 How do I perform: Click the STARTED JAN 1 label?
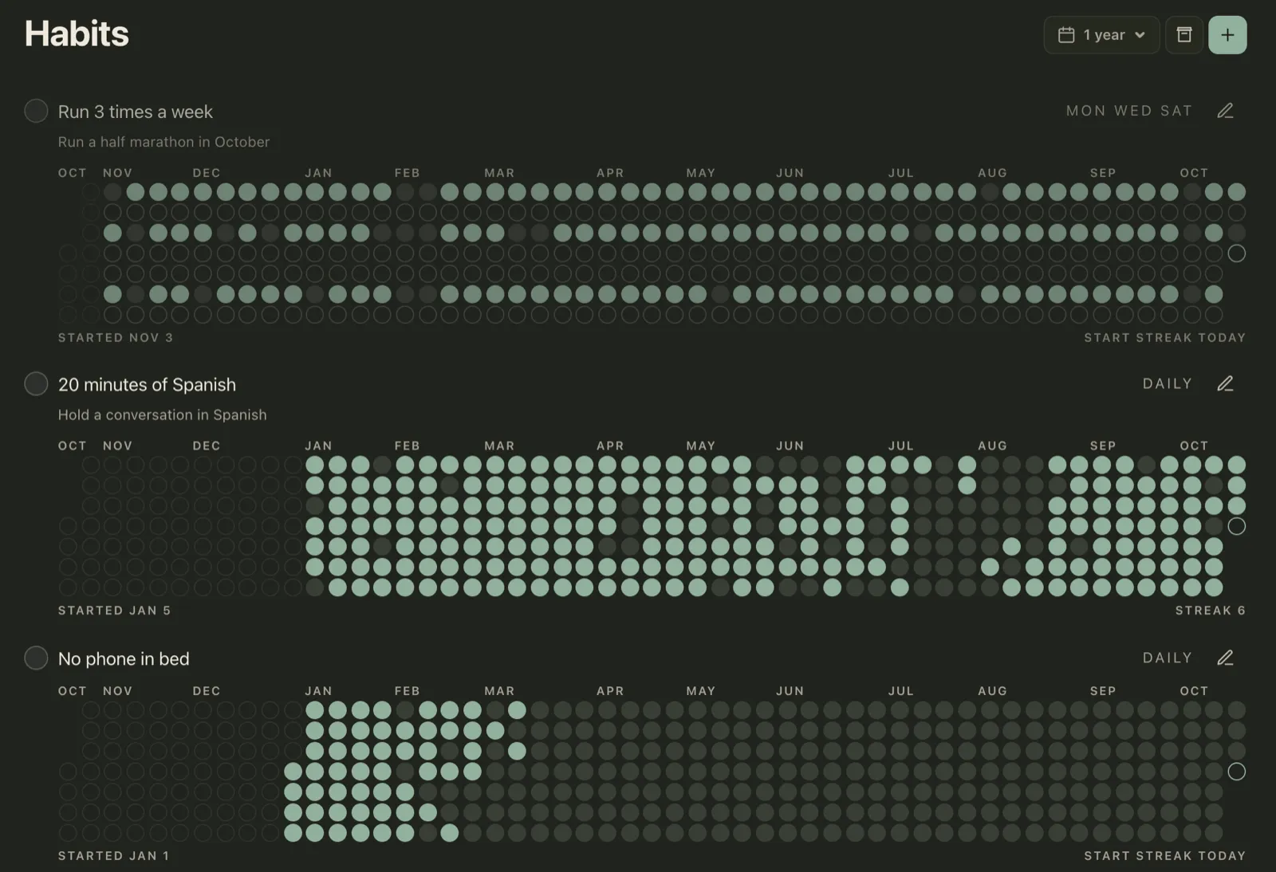coord(114,856)
